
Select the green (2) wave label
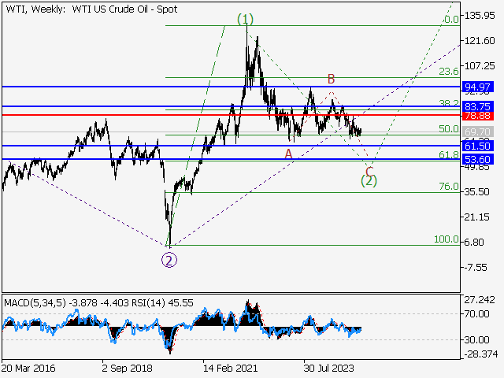click(369, 181)
